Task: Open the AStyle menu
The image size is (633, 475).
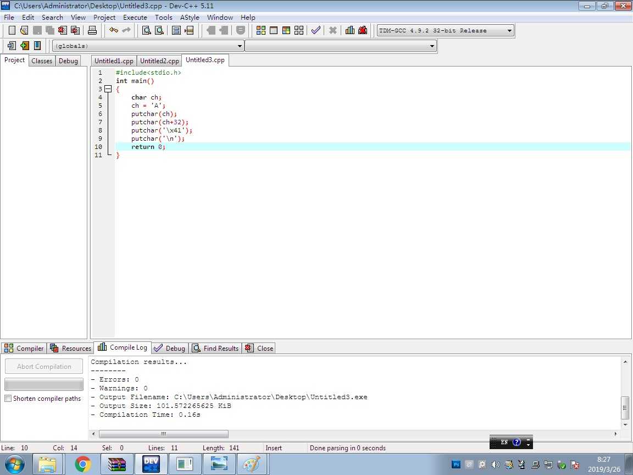Action: point(190,18)
